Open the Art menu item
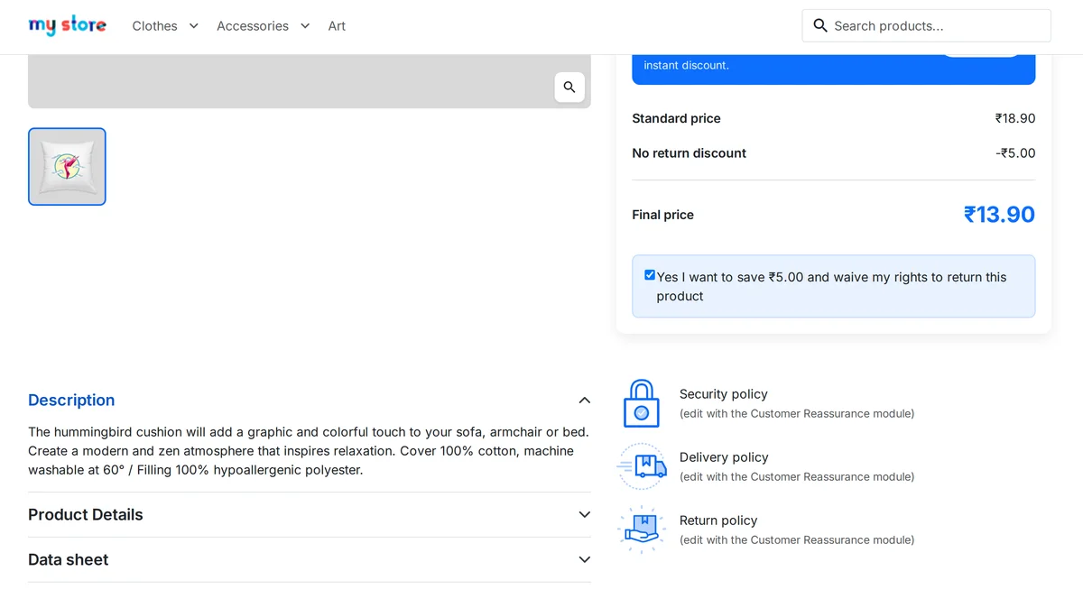The image size is (1083, 608). click(337, 25)
